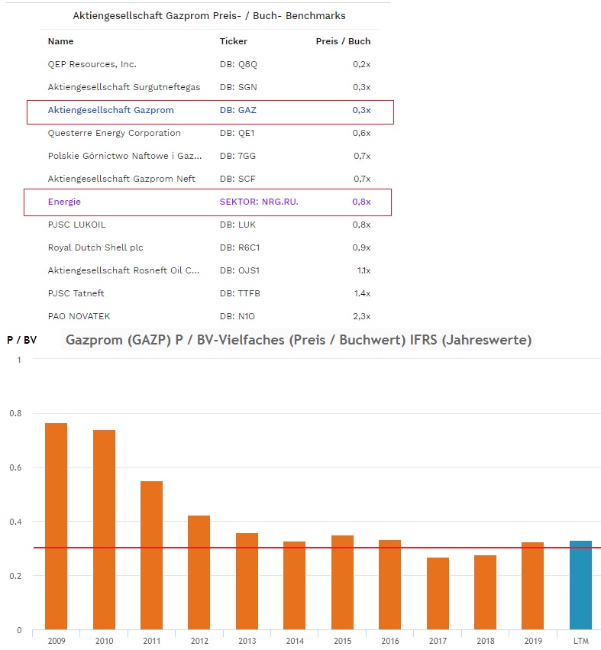This screenshot has width=601, height=650.
Task: Click NOVATEK's 2,3x value
Action: [x=361, y=316]
